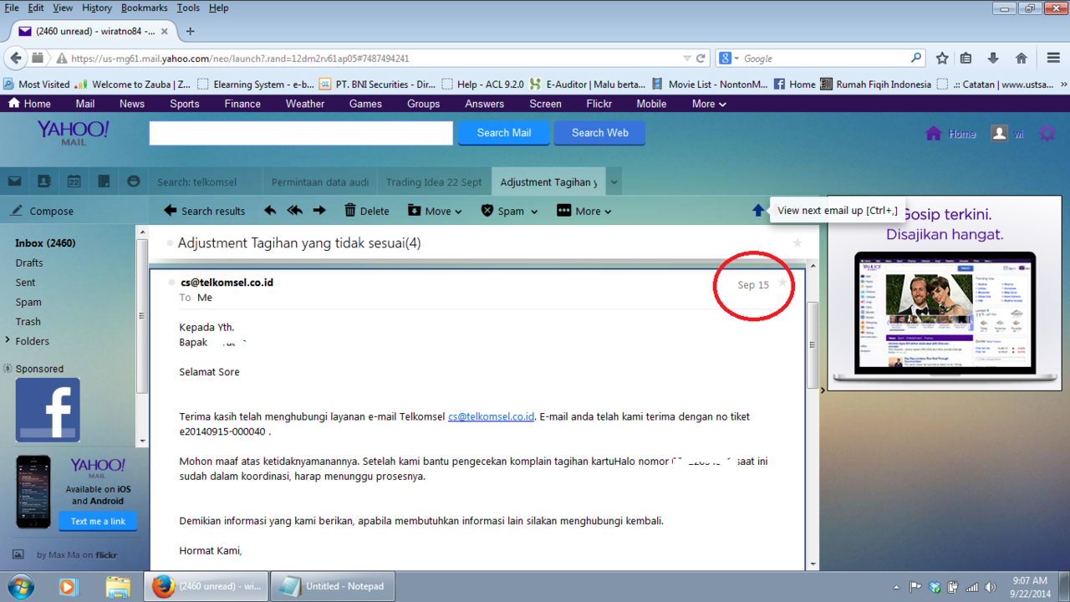
Task: Open Windows Explorer folder taskbar icon
Action: [x=118, y=586]
